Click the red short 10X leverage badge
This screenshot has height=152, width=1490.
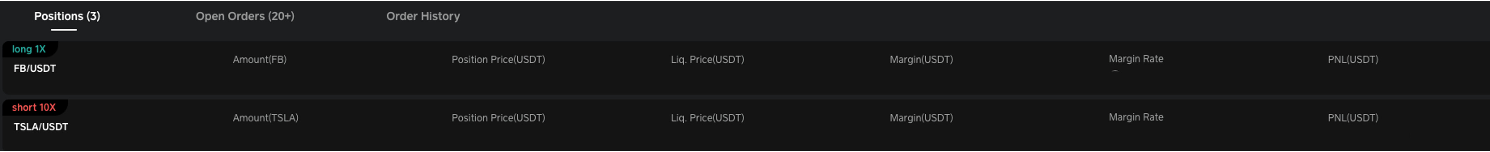click(x=34, y=108)
